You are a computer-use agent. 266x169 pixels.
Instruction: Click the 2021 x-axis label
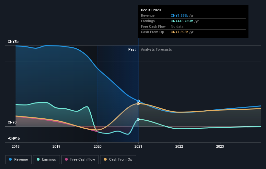(138, 146)
